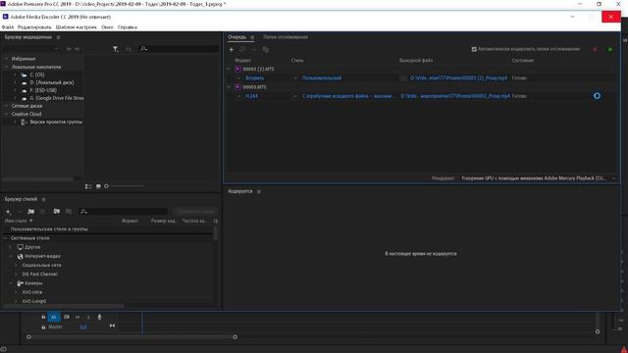Screen dimensions: 628x353
Task: Open the Файл menu
Action: click(x=8, y=27)
